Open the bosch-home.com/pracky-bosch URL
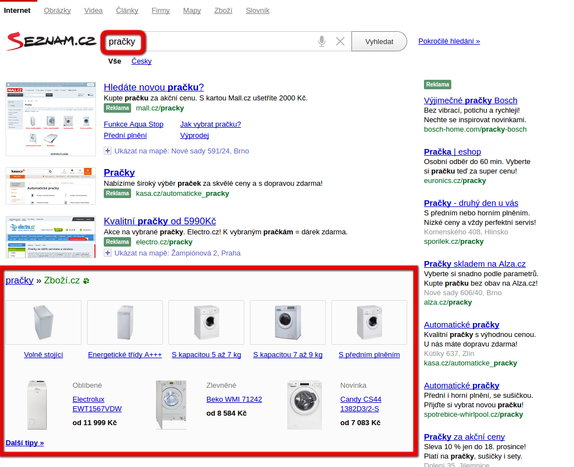This screenshot has width=574, height=467. [x=475, y=129]
